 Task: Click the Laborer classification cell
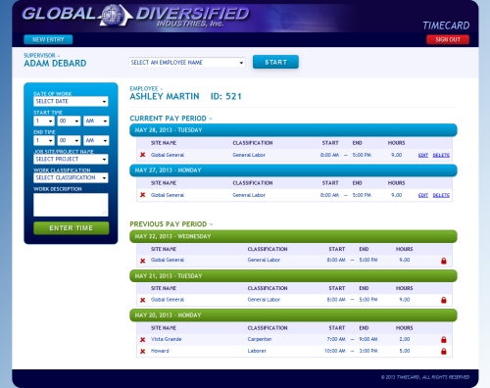pyautogui.click(x=257, y=351)
